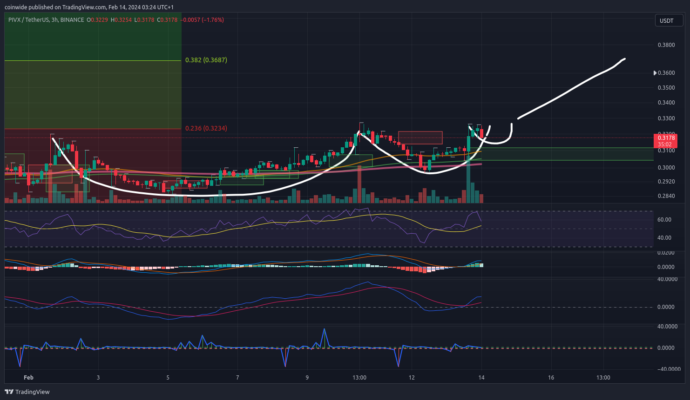Click the date 5 on time axis
Viewport: 690px width, 400px height.
click(x=168, y=378)
